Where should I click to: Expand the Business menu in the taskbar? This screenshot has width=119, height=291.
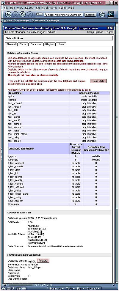(x=57, y=289)
